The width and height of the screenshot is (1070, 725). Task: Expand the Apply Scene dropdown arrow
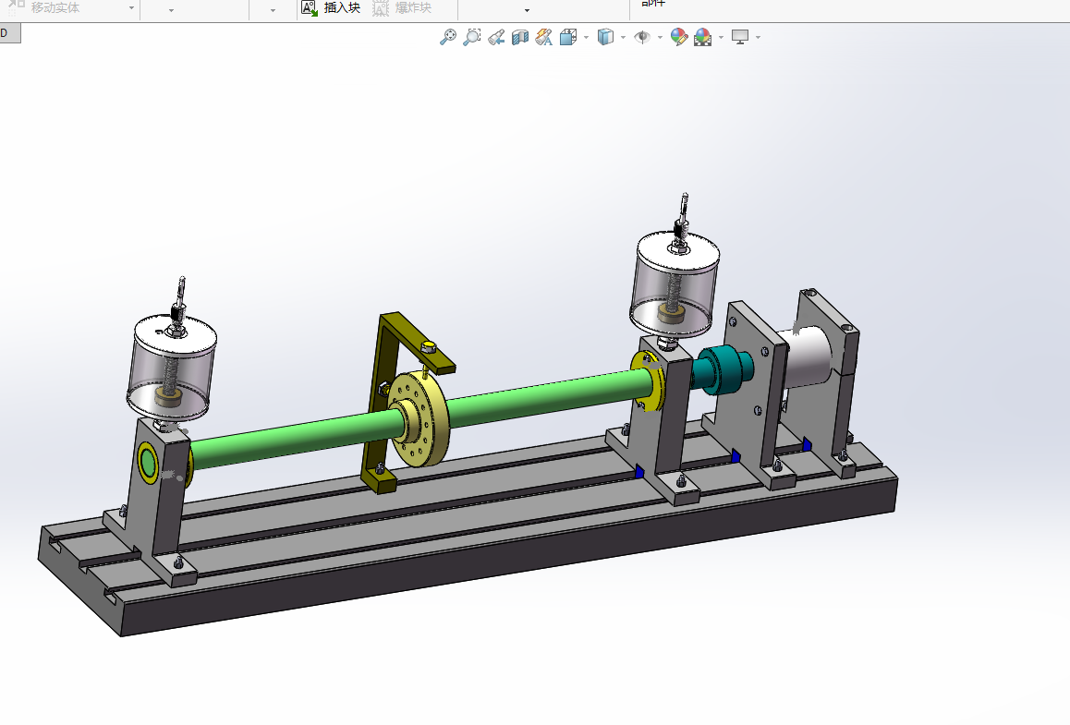click(721, 38)
